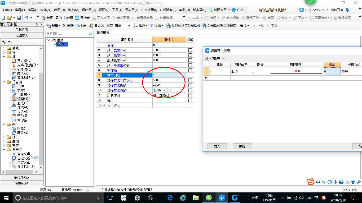Open the BIM应用(I) menu

149,10
